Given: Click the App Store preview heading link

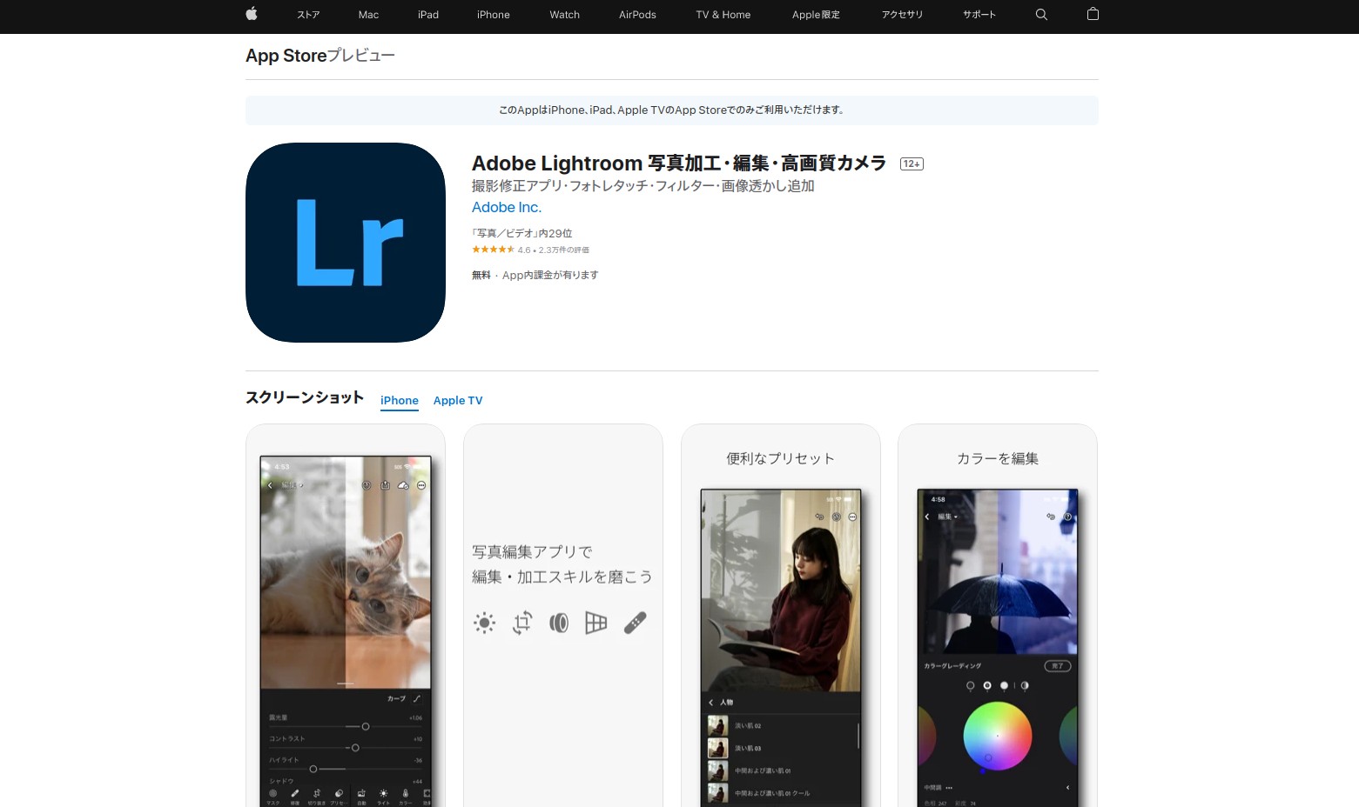Looking at the screenshot, I should (286, 56).
